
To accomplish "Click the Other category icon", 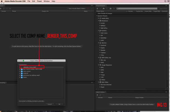I will [x=100, y=80].
